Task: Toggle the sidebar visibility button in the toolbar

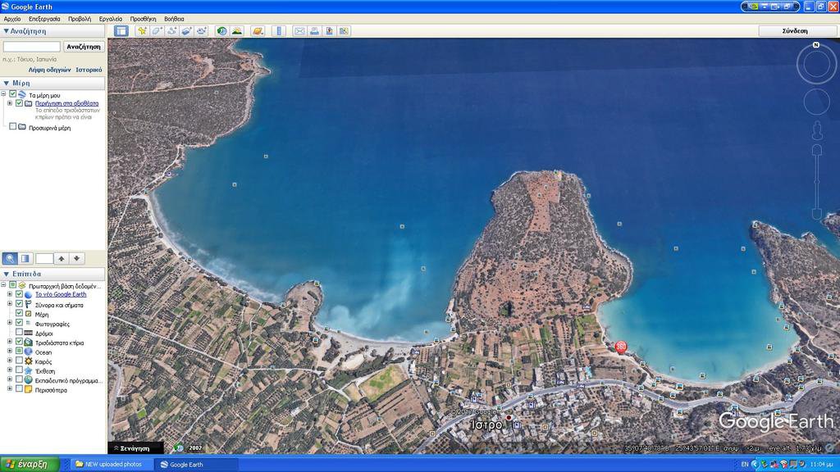Action: pyautogui.click(x=121, y=31)
